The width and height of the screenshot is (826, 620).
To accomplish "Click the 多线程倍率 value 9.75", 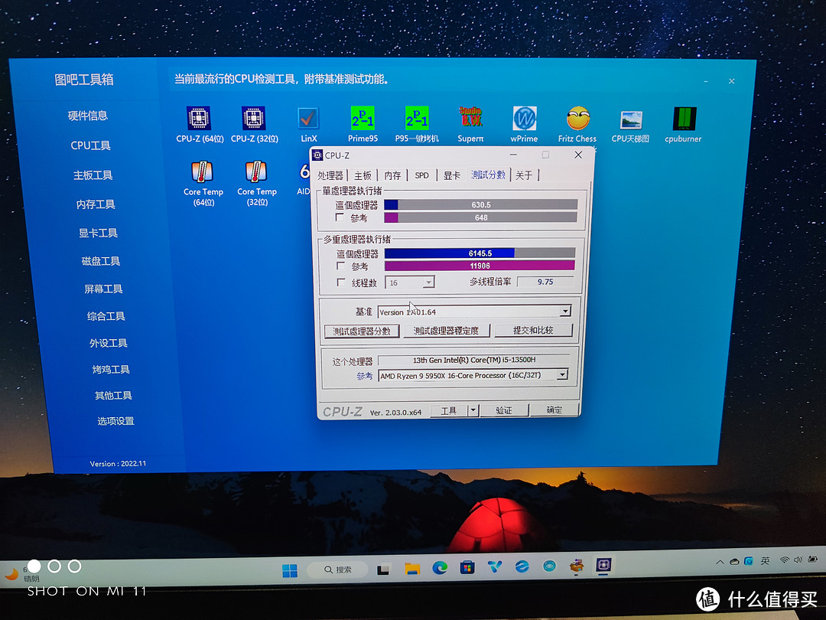I will click(x=545, y=282).
